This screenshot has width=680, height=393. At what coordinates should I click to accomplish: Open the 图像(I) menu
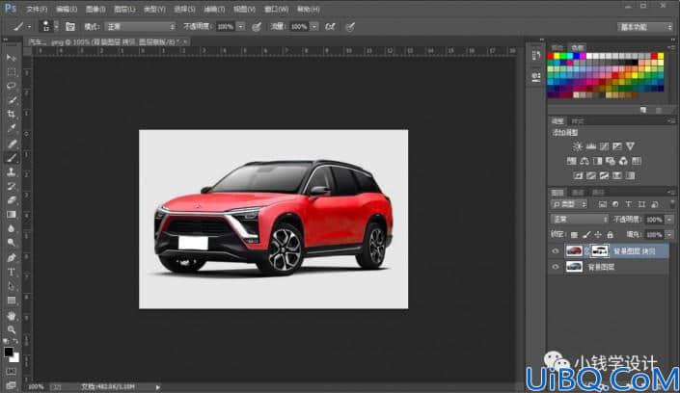[95, 9]
